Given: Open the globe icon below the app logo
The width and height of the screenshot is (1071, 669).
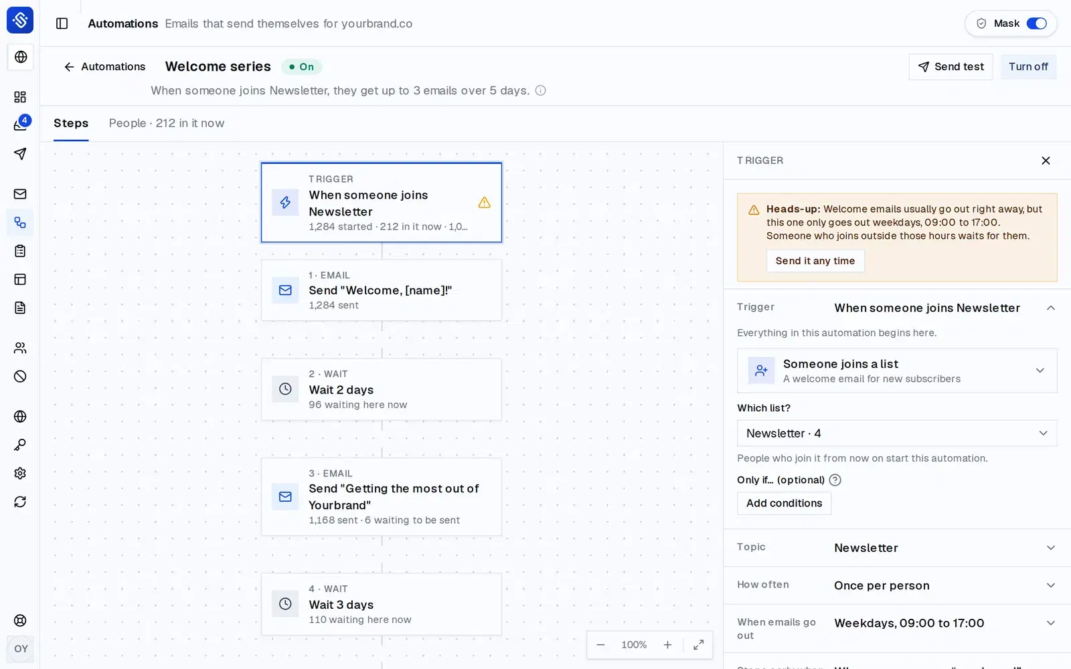Looking at the screenshot, I should (x=20, y=57).
